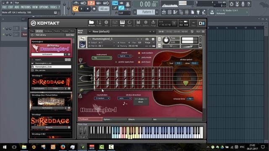The image size is (269, 151).
Task: Open the stroke direction auto dropdown
Action: [124, 98]
